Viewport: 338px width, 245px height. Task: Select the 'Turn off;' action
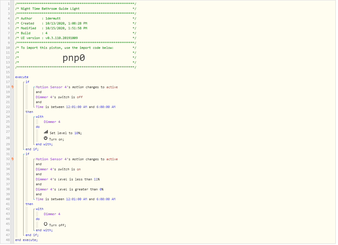click(58, 225)
